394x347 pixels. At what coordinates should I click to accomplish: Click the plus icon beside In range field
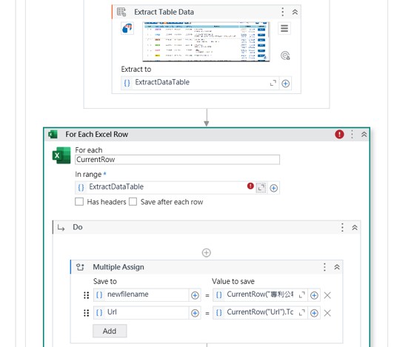(273, 188)
